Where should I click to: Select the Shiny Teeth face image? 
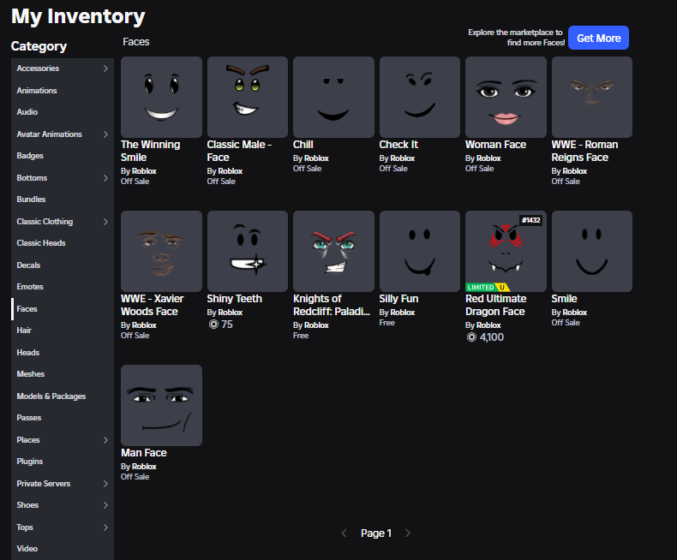click(x=248, y=251)
